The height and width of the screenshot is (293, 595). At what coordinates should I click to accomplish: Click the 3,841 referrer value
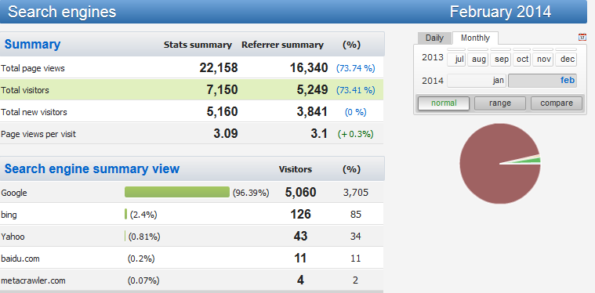click(x=312, y=112)
